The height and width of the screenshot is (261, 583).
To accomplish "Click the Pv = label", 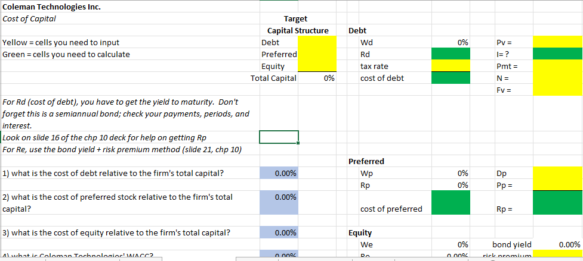I will click(504, 42).
